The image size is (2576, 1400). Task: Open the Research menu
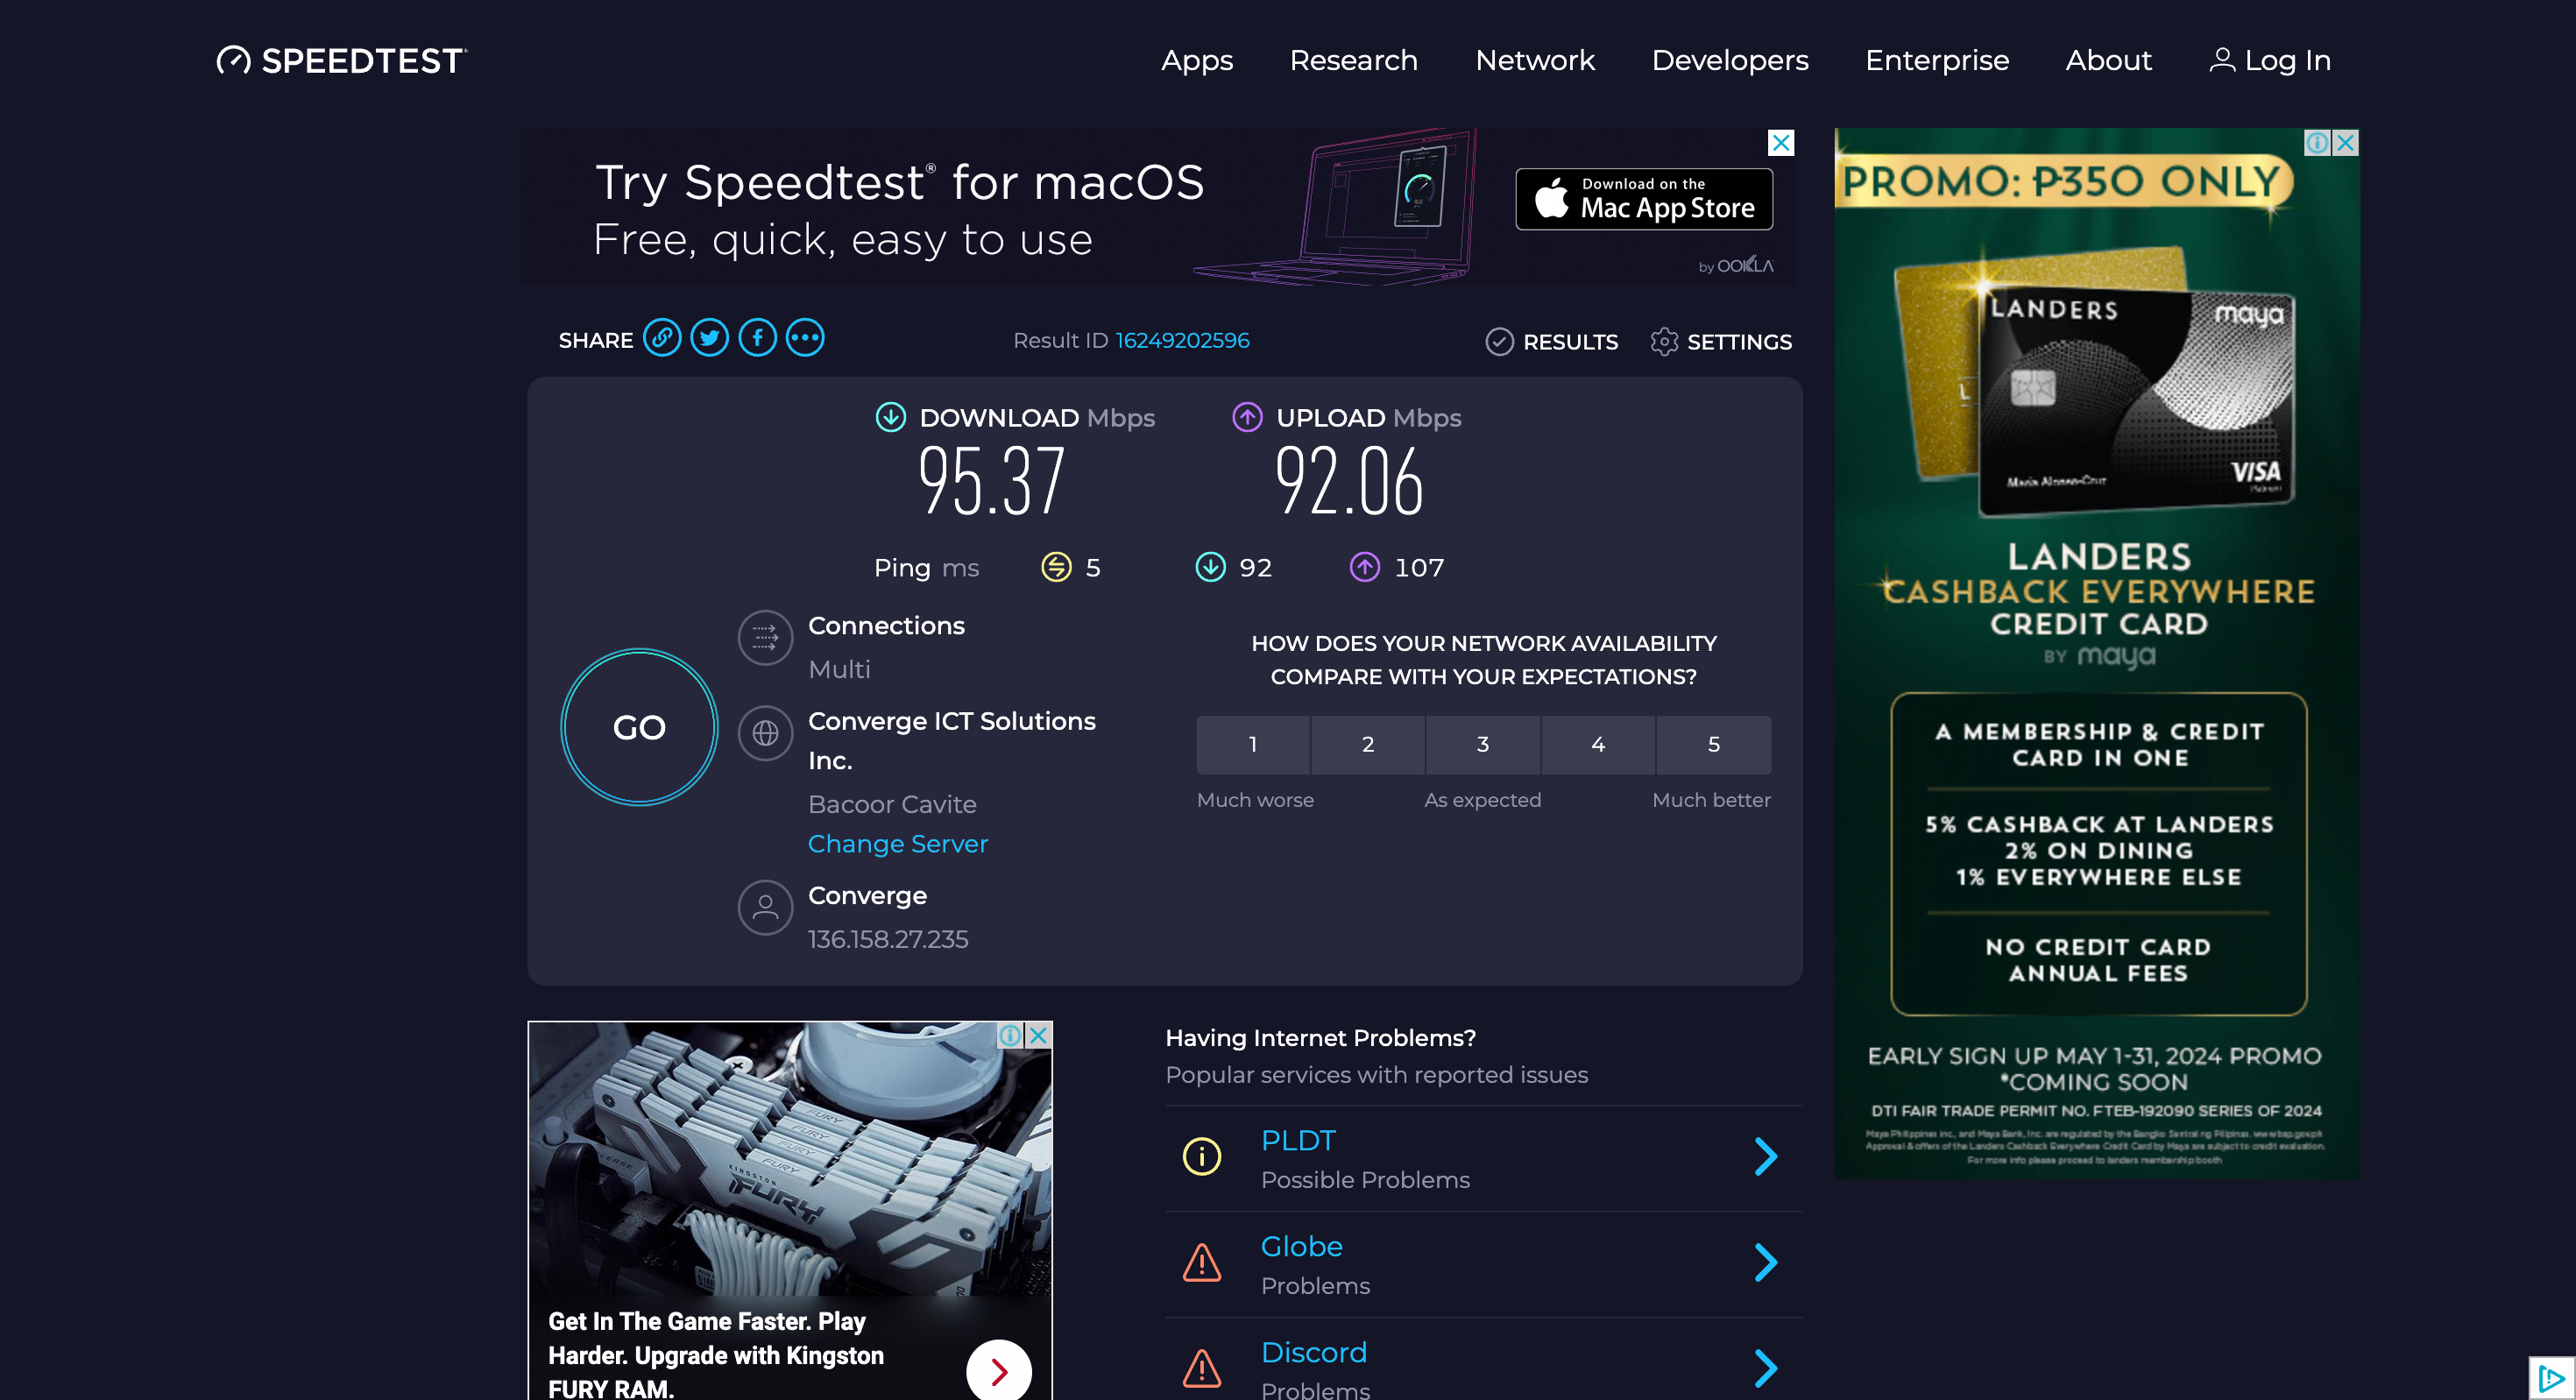[x=1353, y=60]
